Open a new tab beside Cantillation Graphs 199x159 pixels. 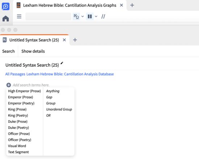(x=132, y=5)
